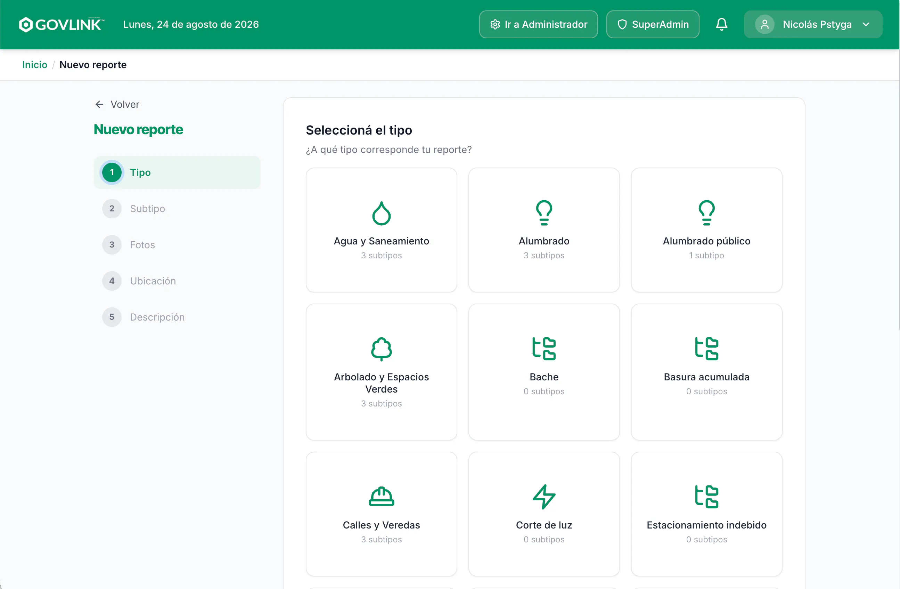Click 0 subtipos under Bache
900x589 pixels.
pyautogui.click(x=544, y=391)
